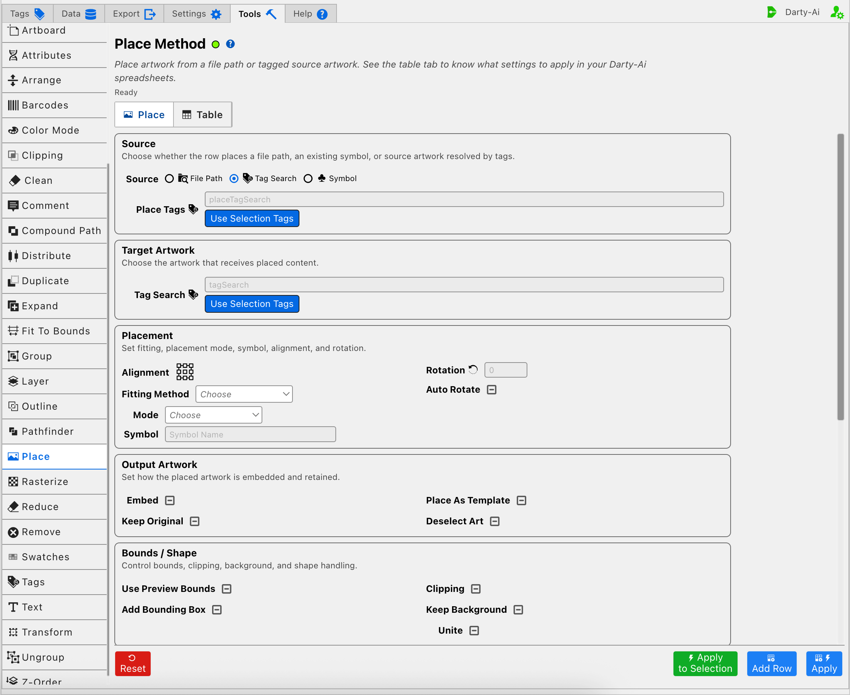Toggle the Auto Rotate checkbox
This screenshot has width=850, height=695.
491,390
